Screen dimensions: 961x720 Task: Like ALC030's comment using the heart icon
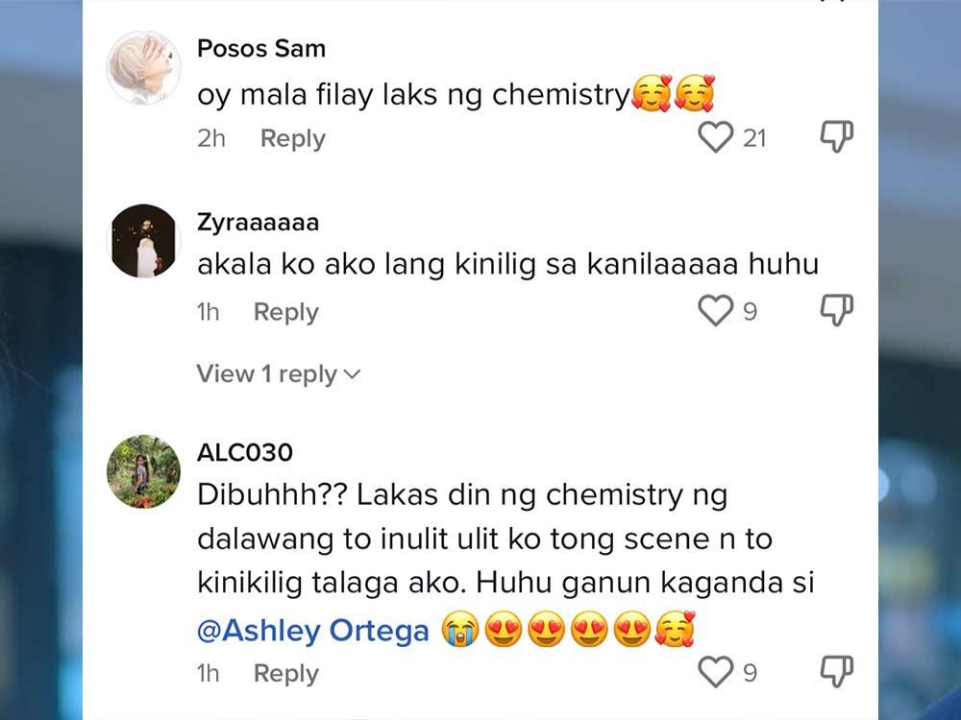pyautogui.click(x=715, y=671)
